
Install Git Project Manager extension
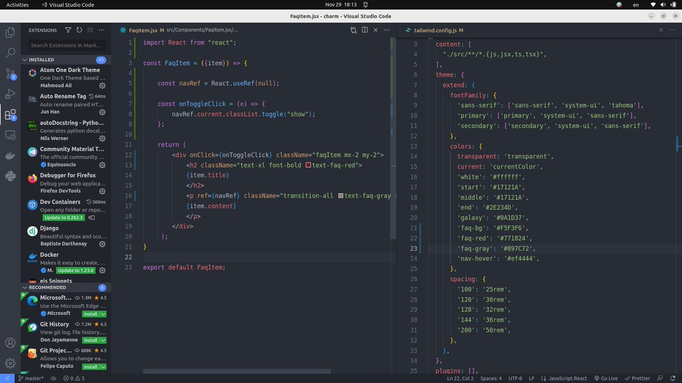[90, 367]
